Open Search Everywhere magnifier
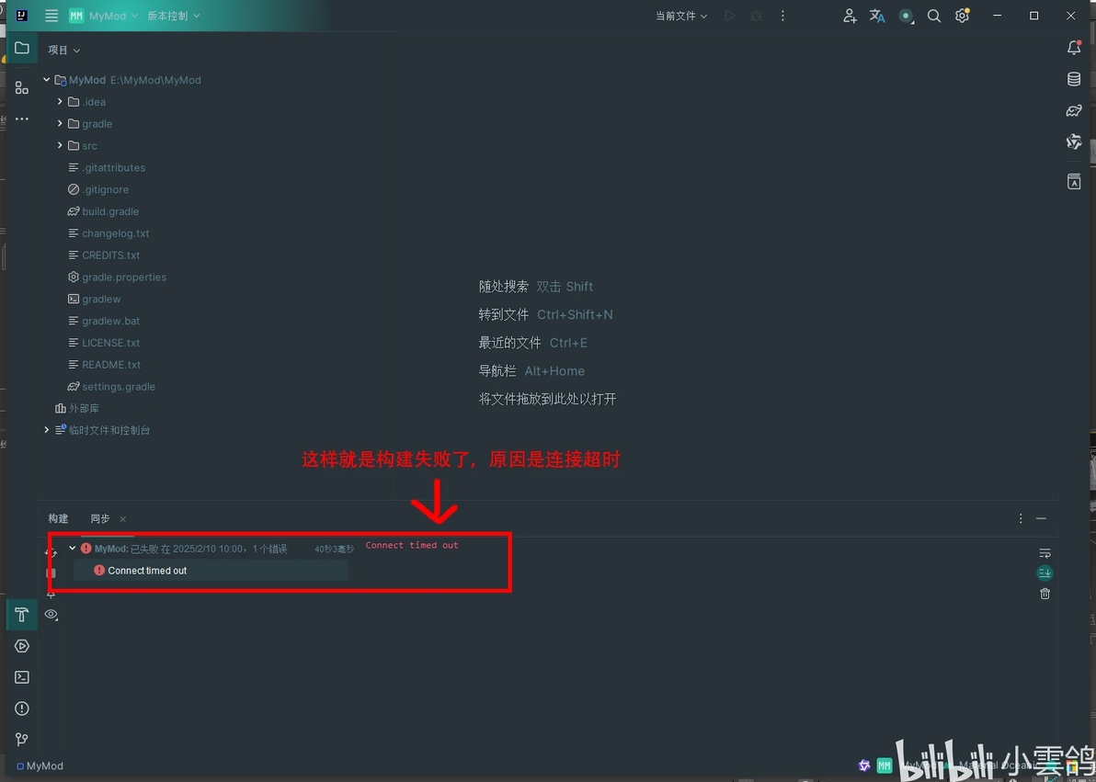The height and width of the screenshot is (782, 1096). 934,16
